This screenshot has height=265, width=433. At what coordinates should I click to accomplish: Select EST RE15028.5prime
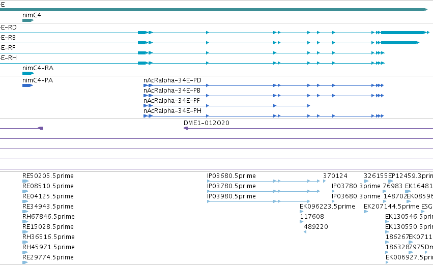pos(48,227)
